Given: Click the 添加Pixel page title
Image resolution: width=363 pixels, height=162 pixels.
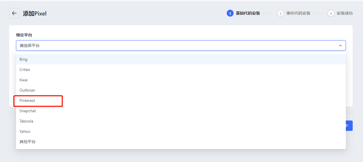Looking at the screenshot, I should [35, 13].
